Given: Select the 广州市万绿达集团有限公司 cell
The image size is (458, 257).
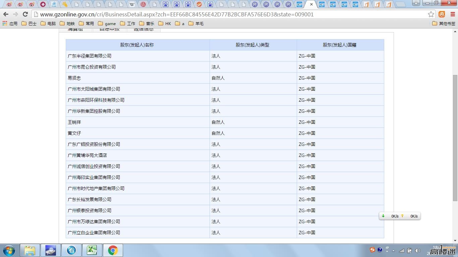Looking at the screenshot, I should (x=138, y=222).
